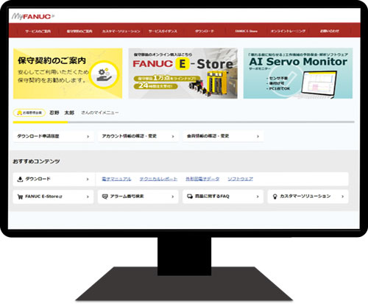Follow the ソフトウェア link
Screen dimensions: 368x304
pyautogui.click(x=240, y=179)
